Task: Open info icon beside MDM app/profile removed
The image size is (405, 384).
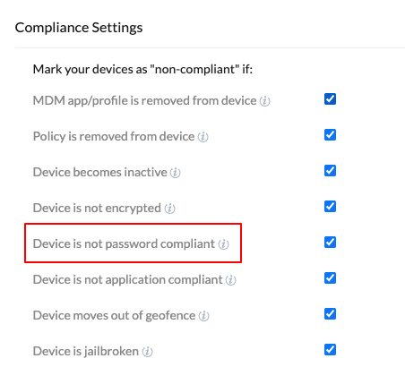Action: point(264,101)
